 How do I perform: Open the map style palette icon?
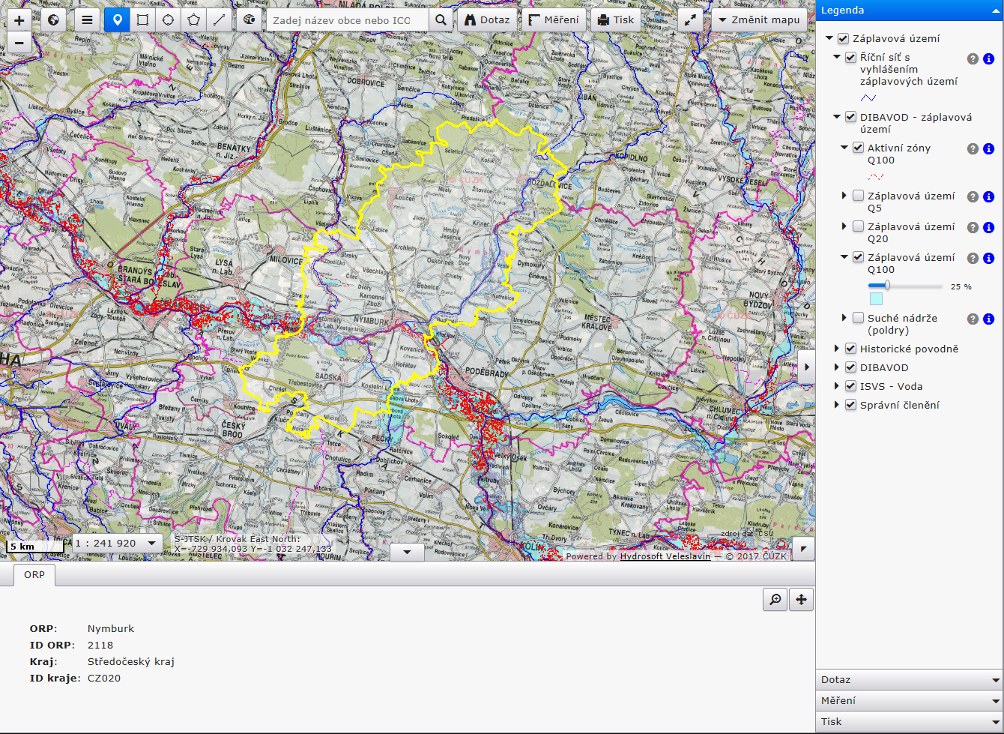pos(250,20)
